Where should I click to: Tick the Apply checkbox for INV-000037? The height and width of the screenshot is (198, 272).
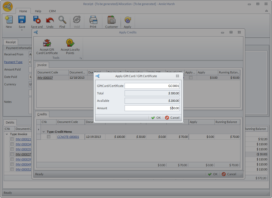pyautogui.click(x=191, y=78)
